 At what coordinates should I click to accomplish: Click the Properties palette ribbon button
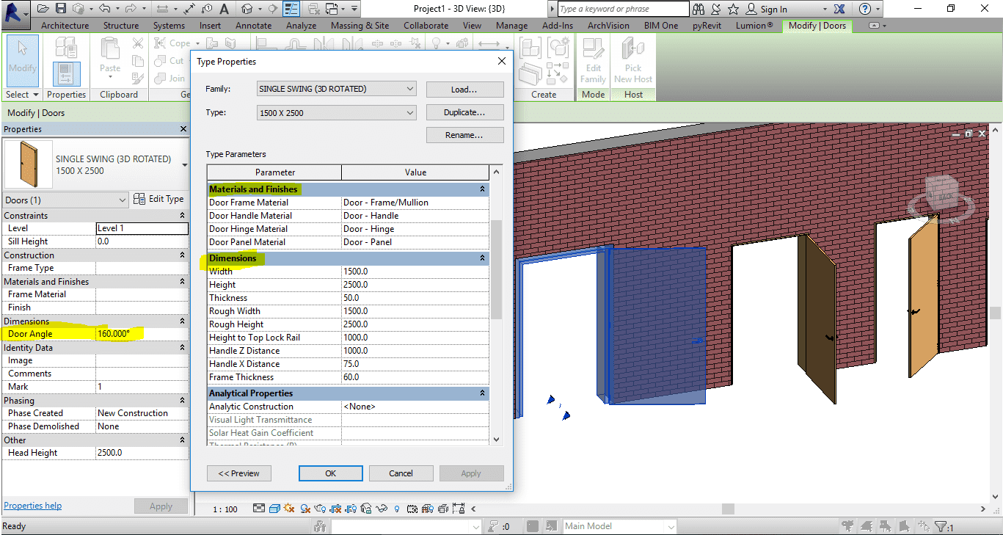(x=66, y=73)
